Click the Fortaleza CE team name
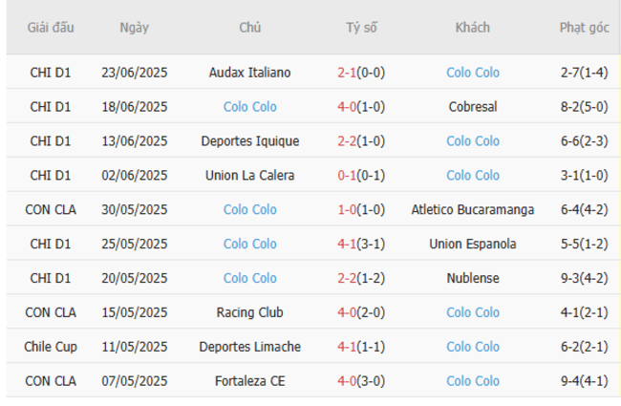Viewport: 621px width, 406px height. 249,381
